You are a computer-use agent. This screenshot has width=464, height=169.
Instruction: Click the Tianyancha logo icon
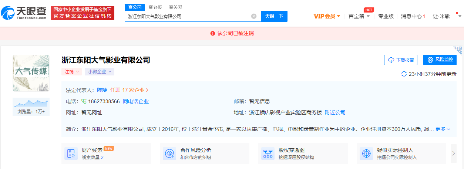click(x=9, y=13)
